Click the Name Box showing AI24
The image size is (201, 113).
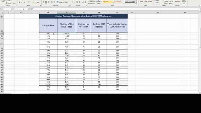pos(5,9)
